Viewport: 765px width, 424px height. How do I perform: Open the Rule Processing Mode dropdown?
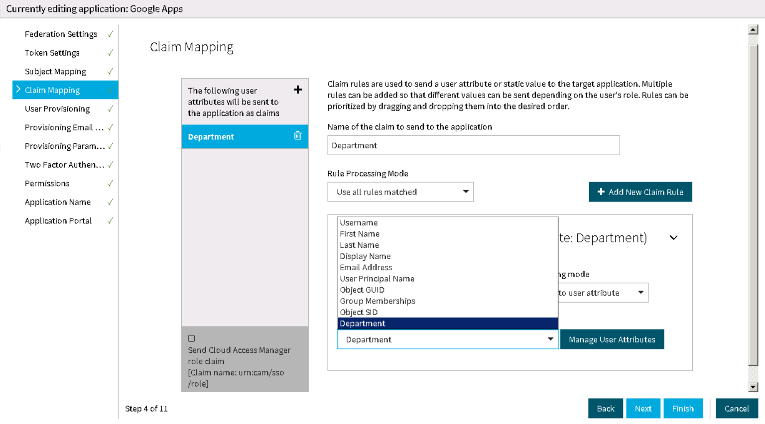tap(400, 192)
